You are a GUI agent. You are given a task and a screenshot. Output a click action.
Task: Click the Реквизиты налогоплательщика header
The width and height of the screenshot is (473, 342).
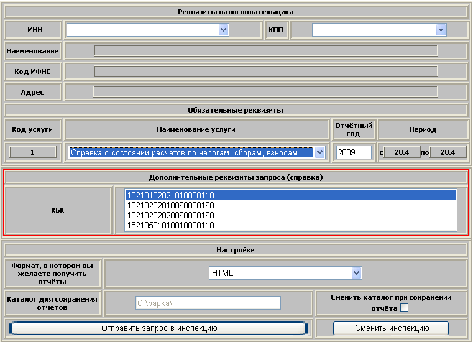pos(236,12)
